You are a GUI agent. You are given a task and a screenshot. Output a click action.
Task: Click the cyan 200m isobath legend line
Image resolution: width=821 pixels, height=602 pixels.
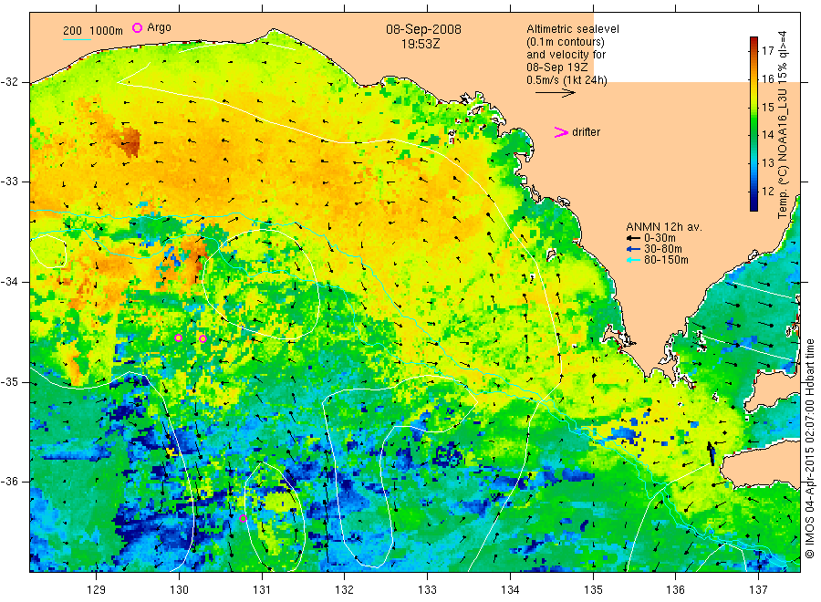pos(77,39)
